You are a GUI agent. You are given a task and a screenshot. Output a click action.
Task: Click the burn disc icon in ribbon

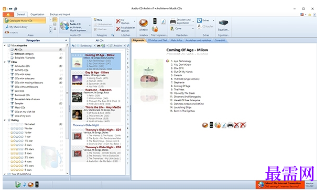155,29
